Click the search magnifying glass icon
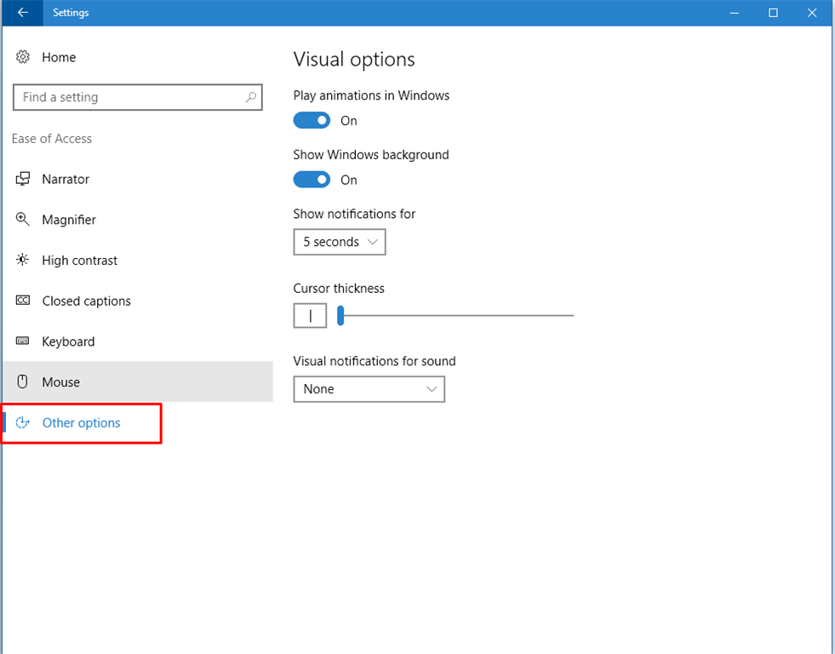 (251, 98)
